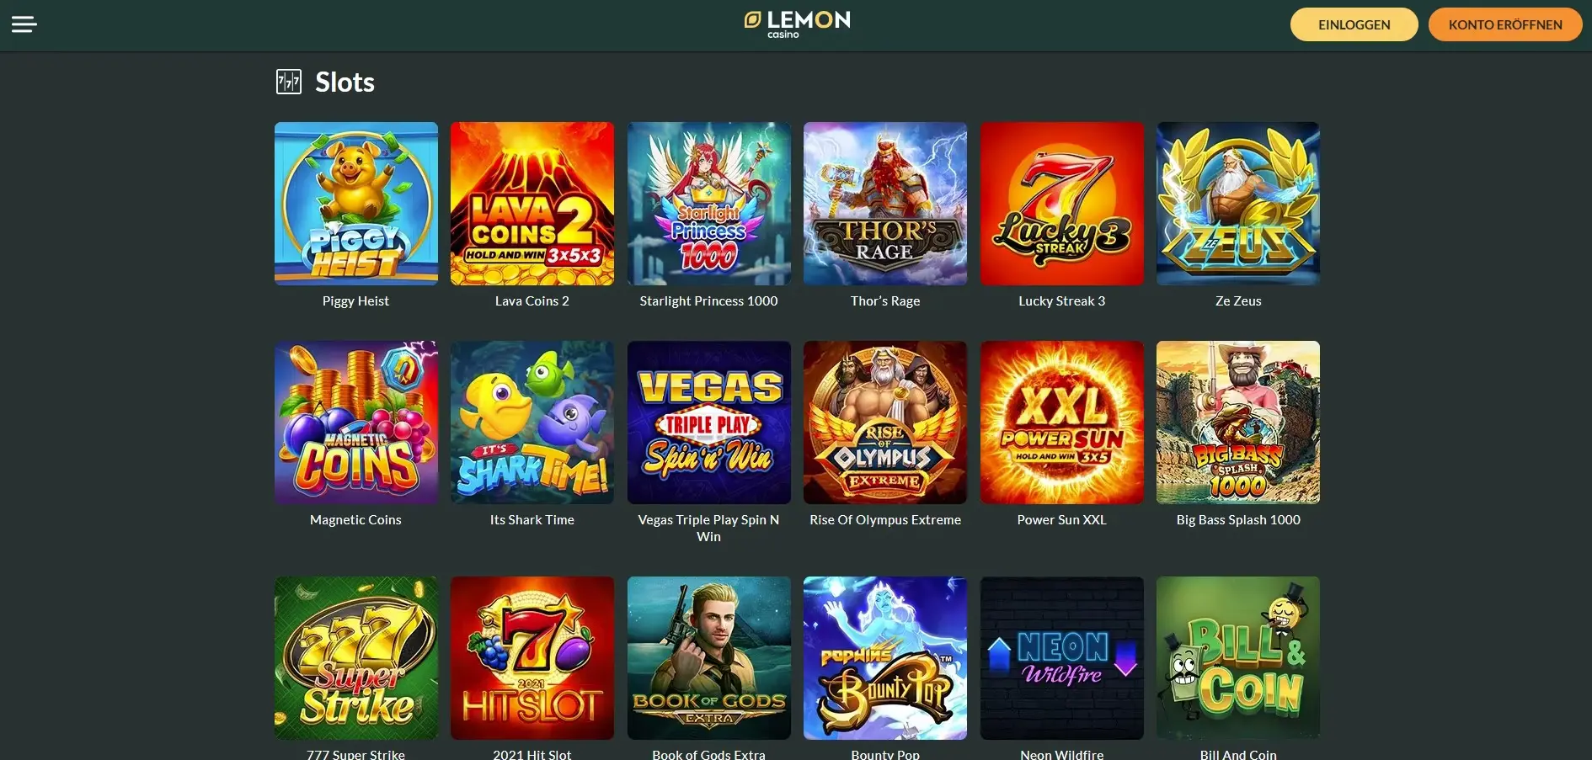1592x760 pixels.
Task: Select the Neon Wildfire game thumbnail
Action: (x=1062, y=658)
